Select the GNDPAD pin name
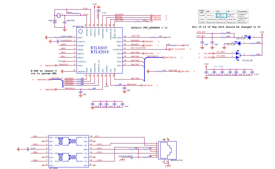The image size is (275, 169). click(82, 72)
